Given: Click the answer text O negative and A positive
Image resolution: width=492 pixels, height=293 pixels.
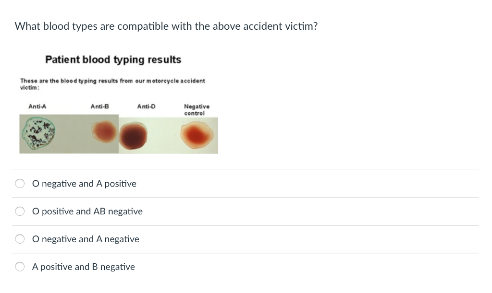Looking at the screenshot, I should pyautogui.click(x=84, y=183).
